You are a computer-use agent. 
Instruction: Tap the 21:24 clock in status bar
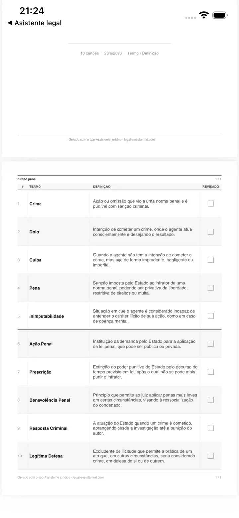(32, 11)
